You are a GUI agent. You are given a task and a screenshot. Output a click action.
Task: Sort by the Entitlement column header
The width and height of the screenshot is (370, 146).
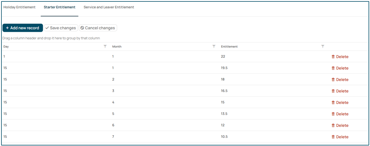[229, 46]
